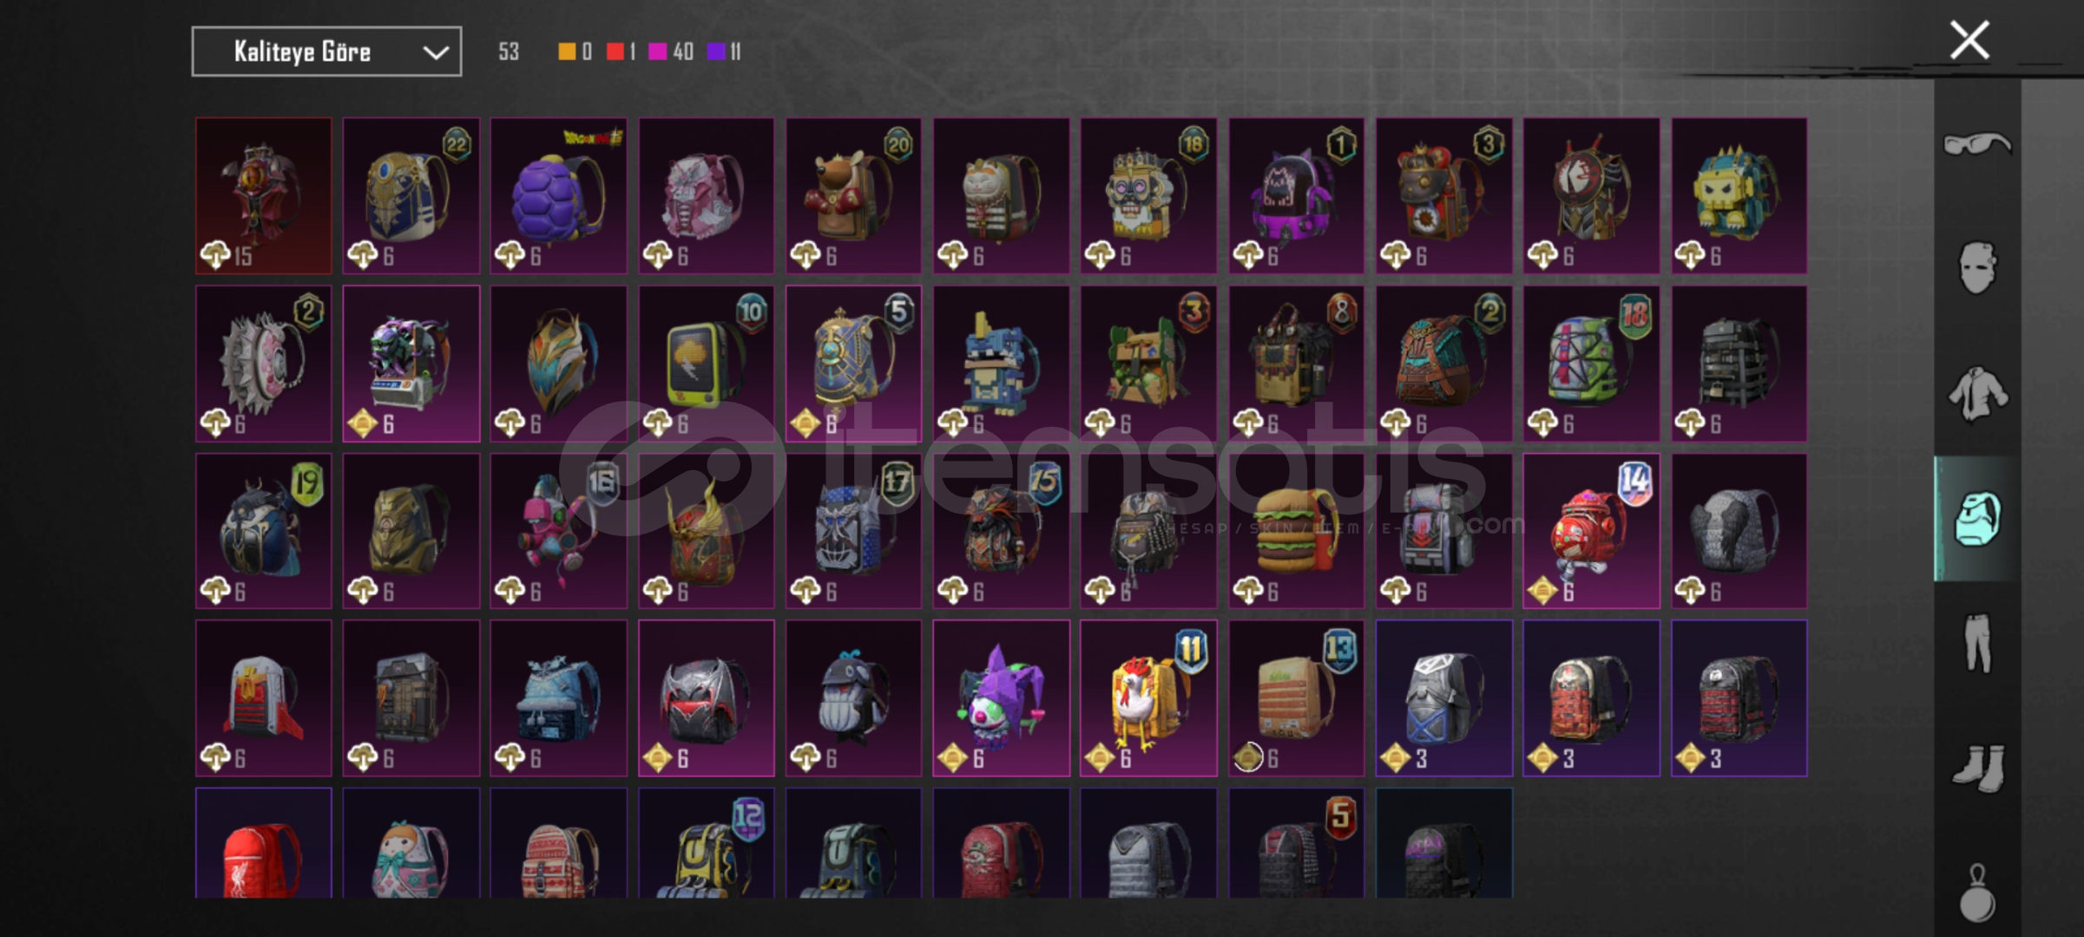Choose the yellow chicken backpack level 11
Image resolution: width=2084 pixels, height=937 pixels.
(x=1148, y=698)
